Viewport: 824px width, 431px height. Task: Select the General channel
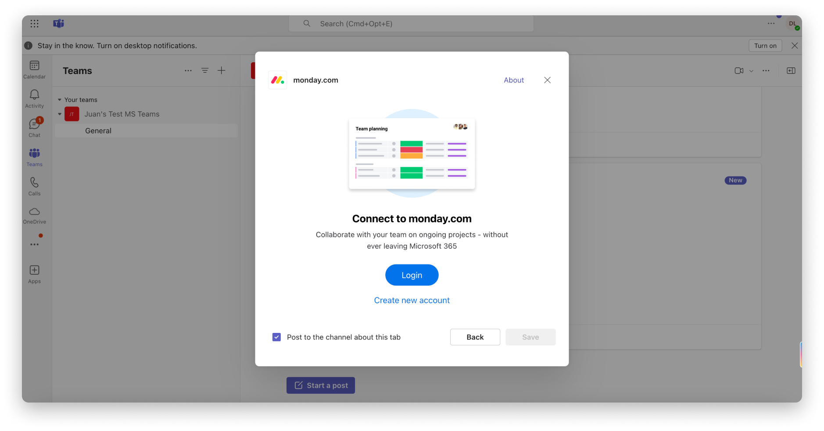[98, 131]
